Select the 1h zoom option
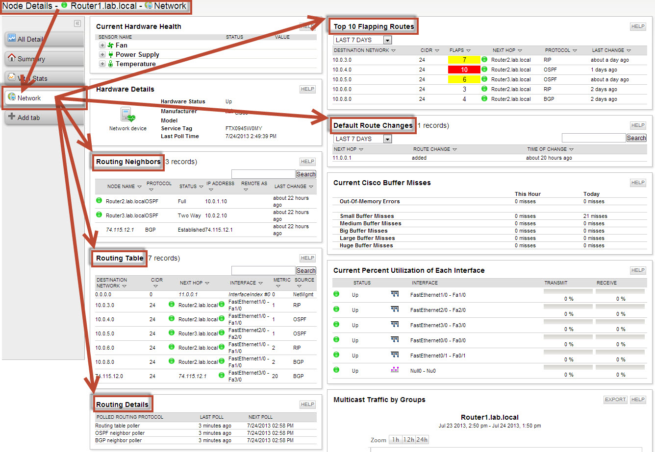 (x=395, y=440)
